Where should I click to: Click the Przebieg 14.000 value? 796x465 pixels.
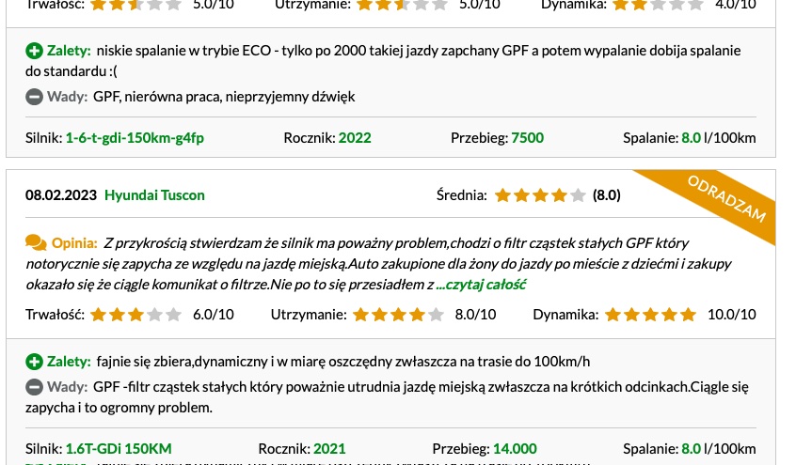tap(515, 449)
